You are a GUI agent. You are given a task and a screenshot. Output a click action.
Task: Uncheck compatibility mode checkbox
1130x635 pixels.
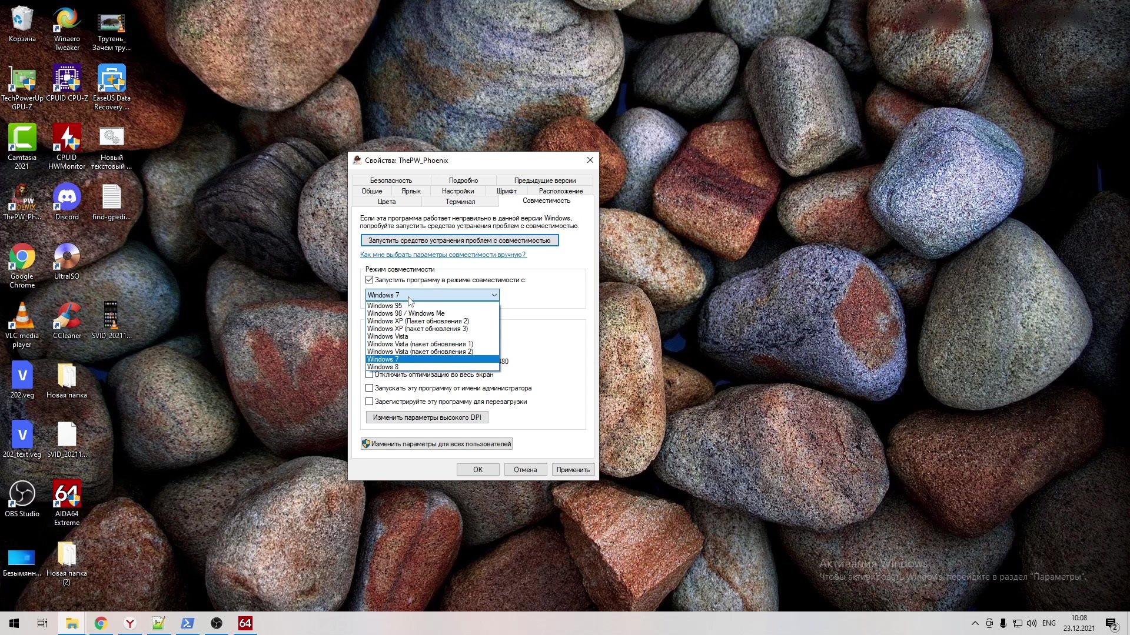(x=370, y=280)
